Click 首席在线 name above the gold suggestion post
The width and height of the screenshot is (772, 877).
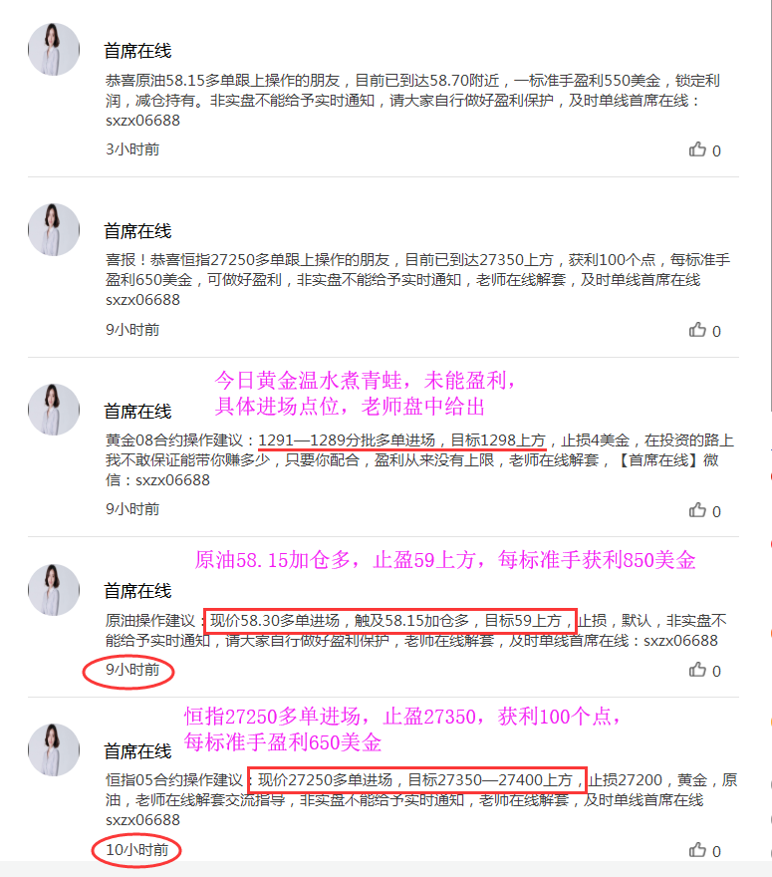click(137, 412)
